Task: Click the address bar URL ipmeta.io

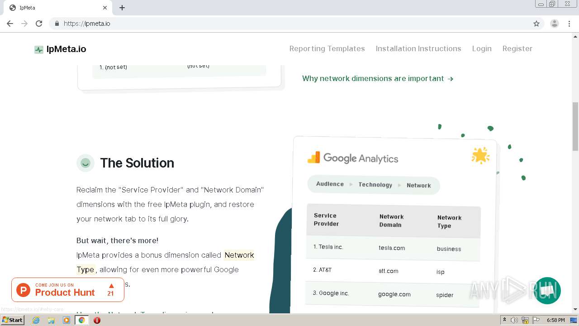Action: [87, 24]
